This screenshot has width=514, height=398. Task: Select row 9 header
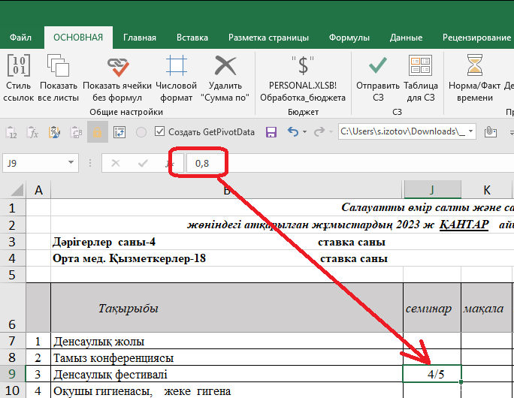coord(13,374)
